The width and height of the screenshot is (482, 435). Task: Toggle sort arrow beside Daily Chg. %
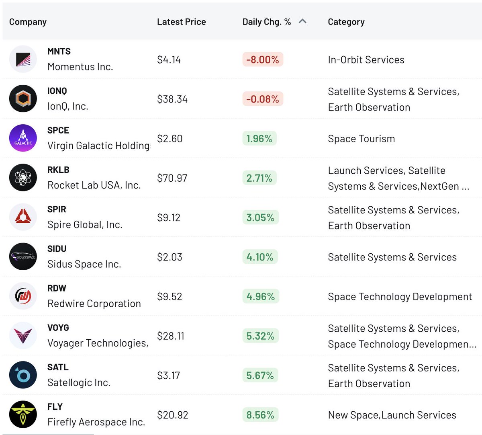(303, 21)
